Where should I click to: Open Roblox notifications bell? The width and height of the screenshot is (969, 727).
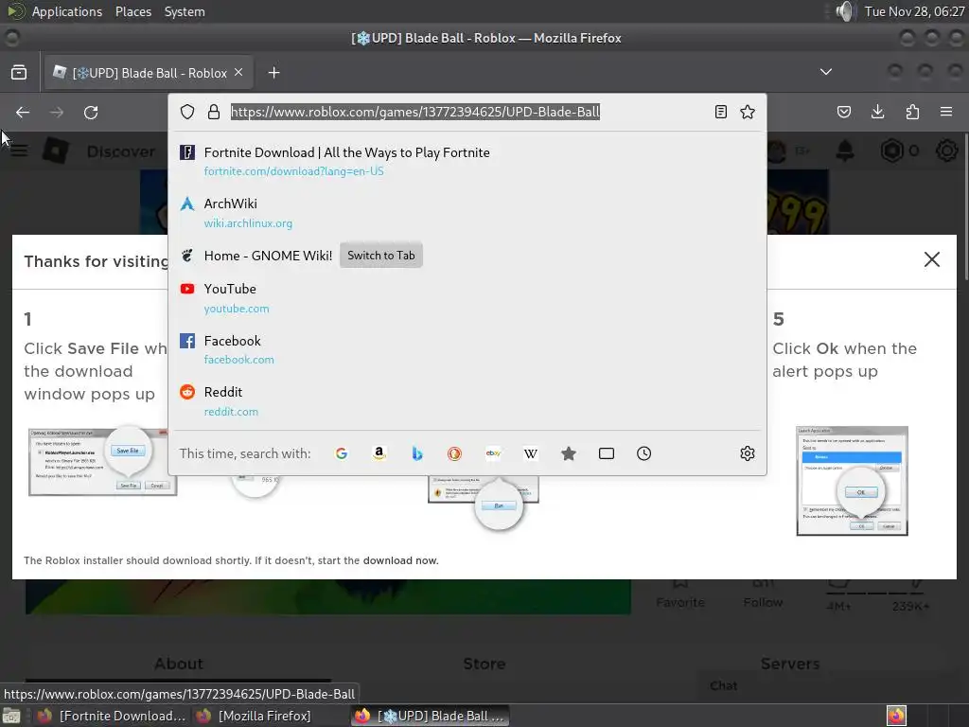click(845, 151)
